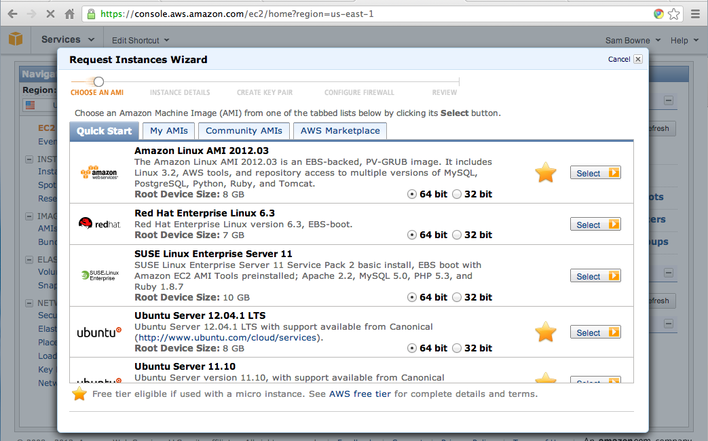Click the Request Instances Wizard title
This screenshot has height=441, width=708.
click(138, 60)
